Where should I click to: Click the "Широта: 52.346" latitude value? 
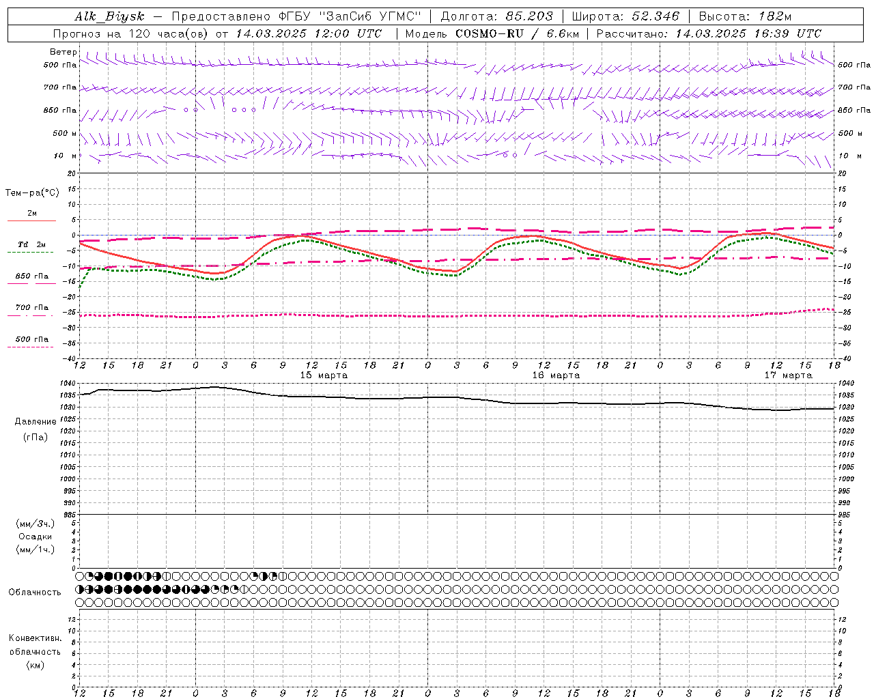coord(625,17)
